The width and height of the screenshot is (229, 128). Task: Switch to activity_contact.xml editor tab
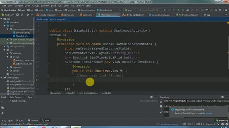click(x=134, y=15)
